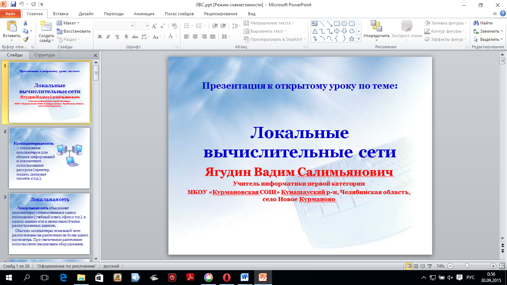This screenshot has height=285, width=507.
Task: Switch to slide sorter view
Action: click(417, 266)
